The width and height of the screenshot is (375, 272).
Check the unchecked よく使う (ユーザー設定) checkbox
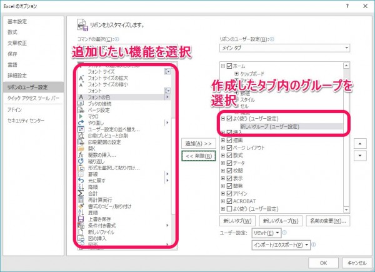pyautogui.click(x=229, y=209)
